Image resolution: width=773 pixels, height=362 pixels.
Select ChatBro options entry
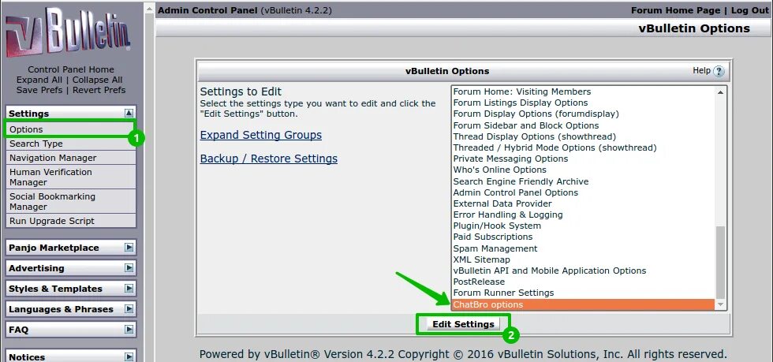point(583,304)
